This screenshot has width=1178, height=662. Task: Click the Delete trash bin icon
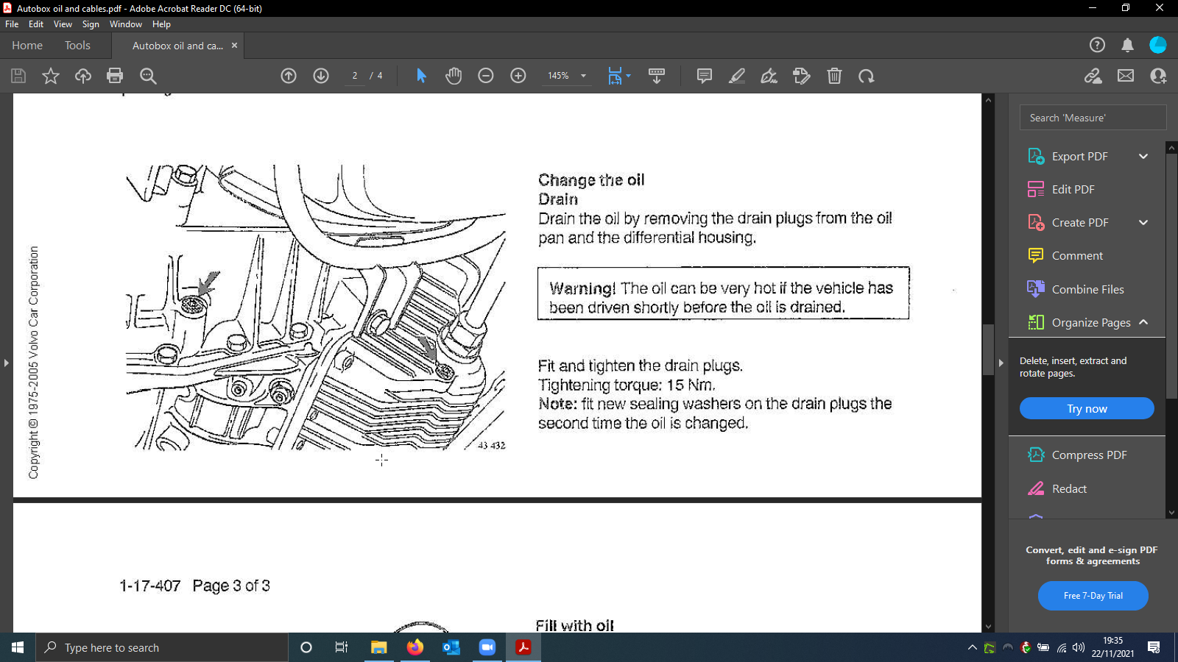(834, 76)
